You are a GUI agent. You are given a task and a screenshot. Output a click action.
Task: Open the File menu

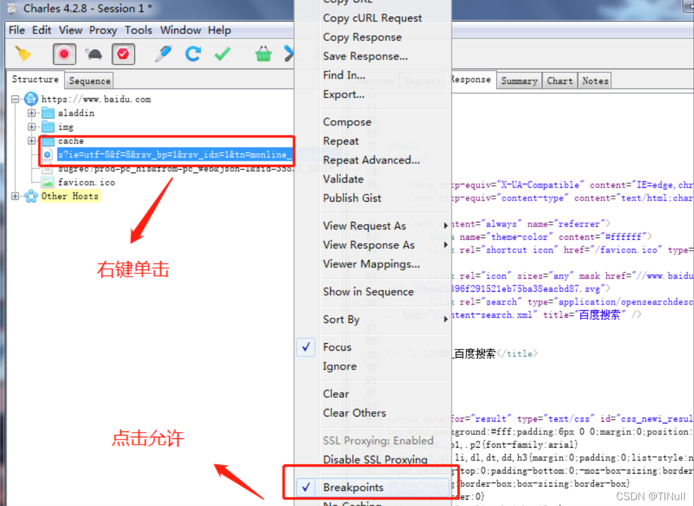pos(17,30)
